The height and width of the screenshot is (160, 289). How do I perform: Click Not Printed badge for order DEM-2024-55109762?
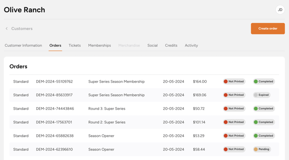tap(234, 81)
